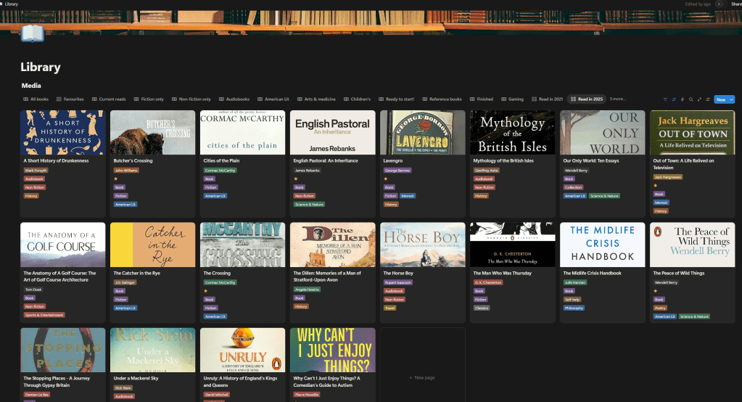This screenshot has width=742, height=402.
Task: Switch to the Audiobooks view tab
Action: pyautogui.click(x=234, y=99)
